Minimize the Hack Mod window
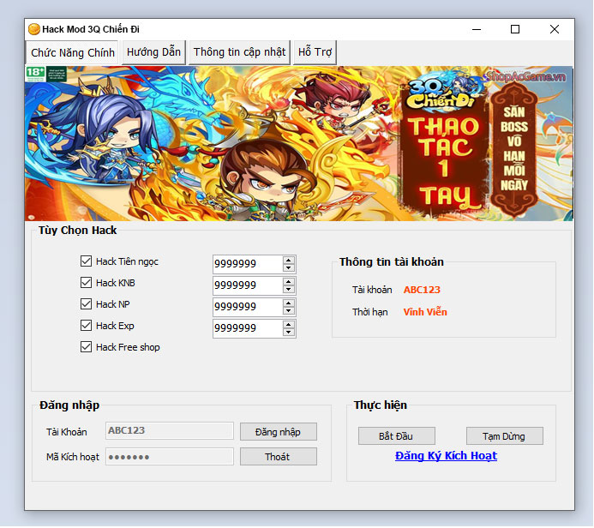 tap(477, 29)
